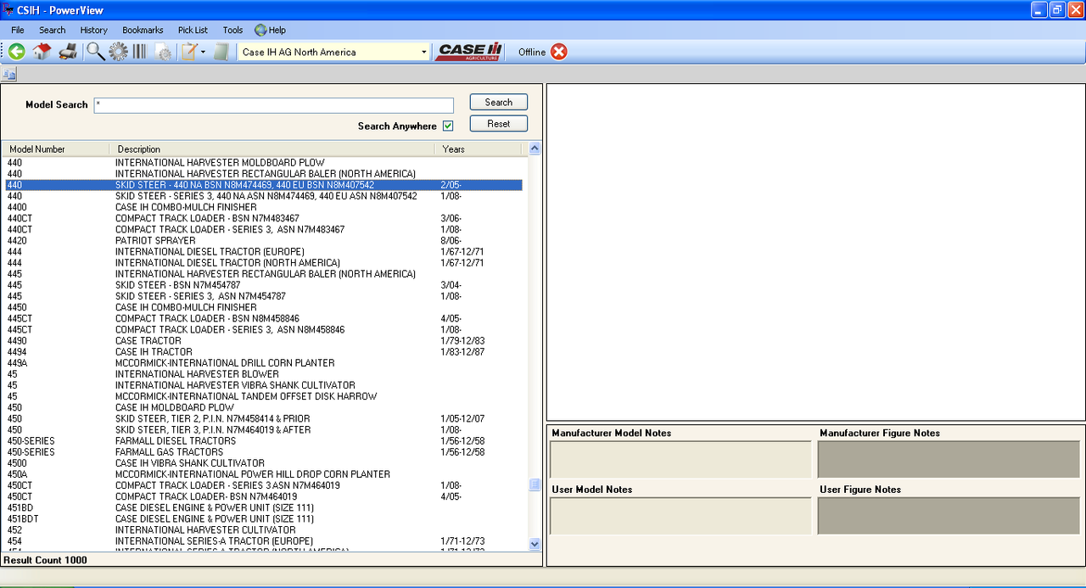The image size is (1086, 588).
Task: Click the globe icon beside Help
Action: click(x=260, y=30)
